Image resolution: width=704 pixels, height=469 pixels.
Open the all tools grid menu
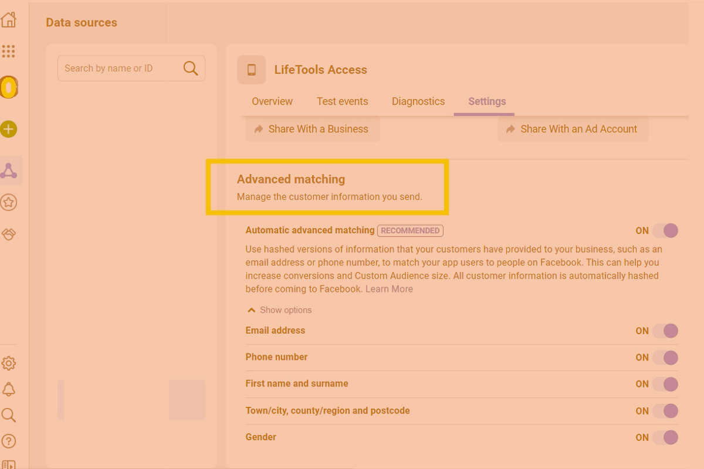click(8, 51)
